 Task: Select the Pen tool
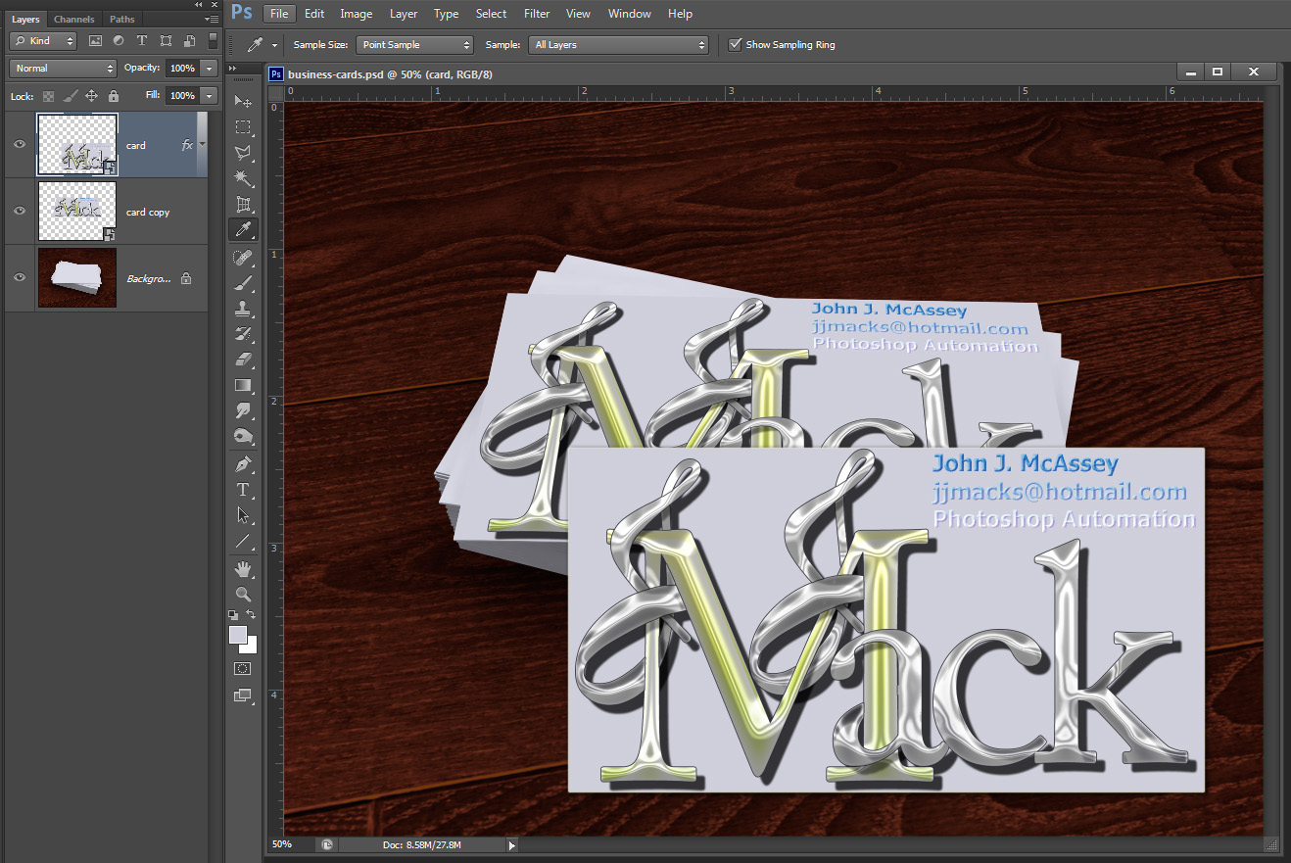click(243, 463)
